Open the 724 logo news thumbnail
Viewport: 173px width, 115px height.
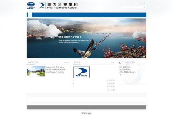point(82,72)
